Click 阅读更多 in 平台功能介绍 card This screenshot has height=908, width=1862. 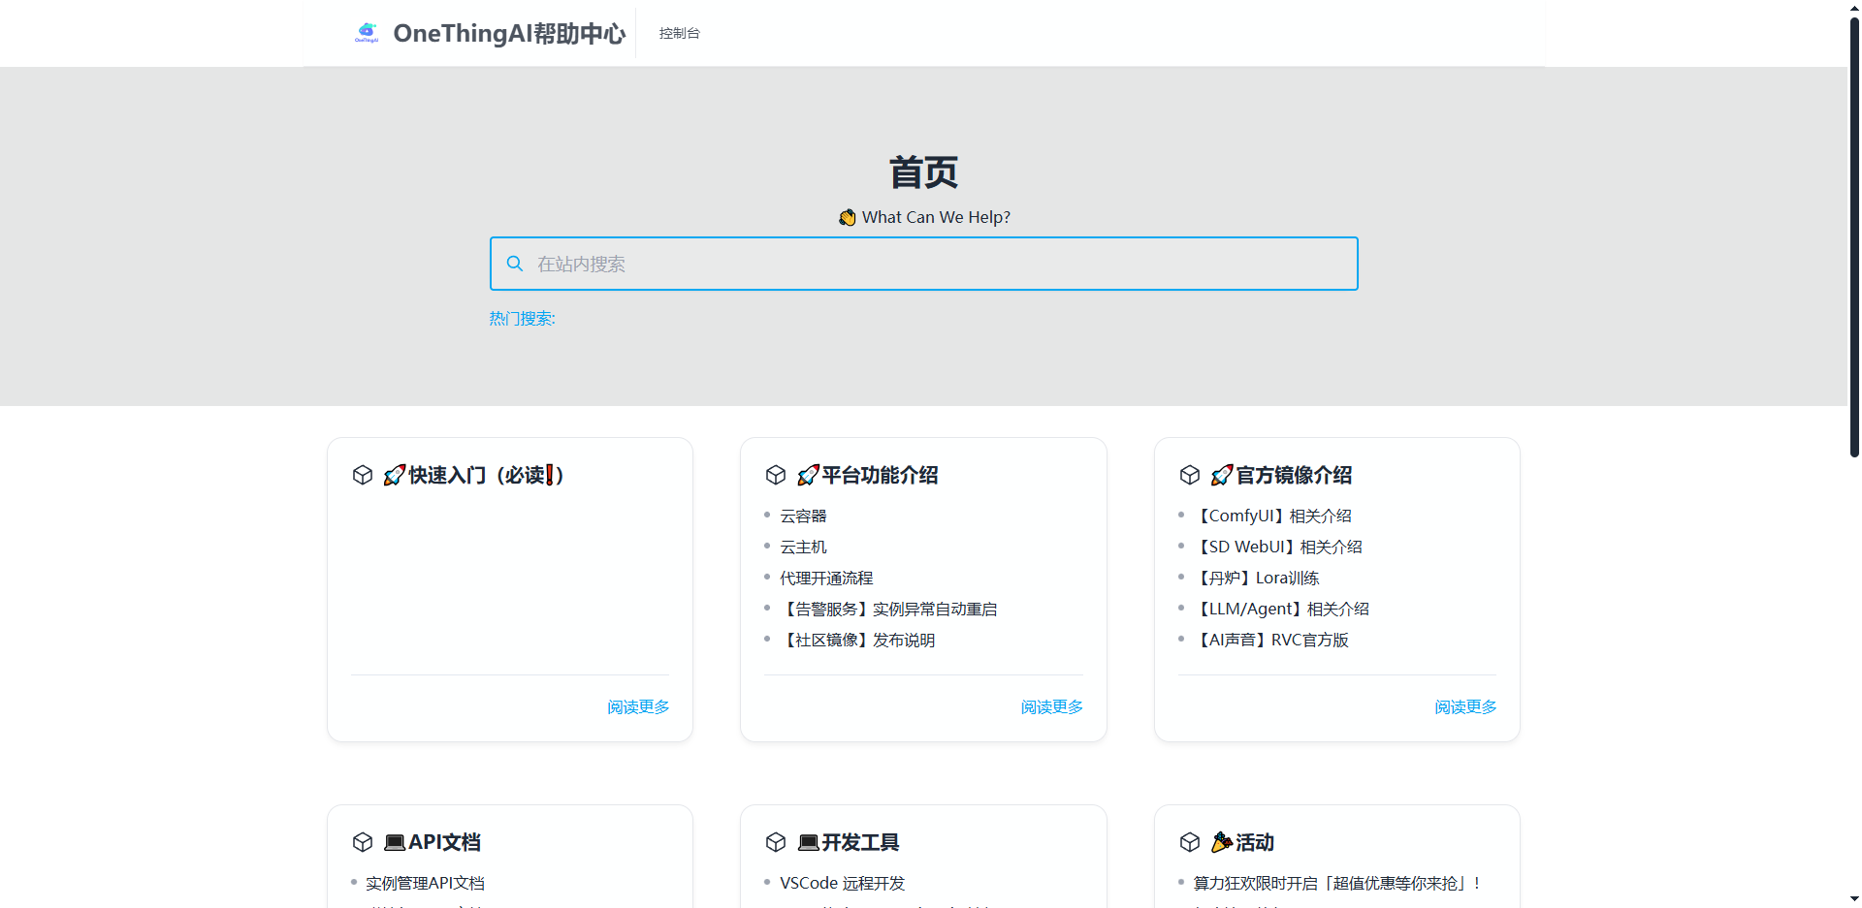click(x=1051, y=707)
